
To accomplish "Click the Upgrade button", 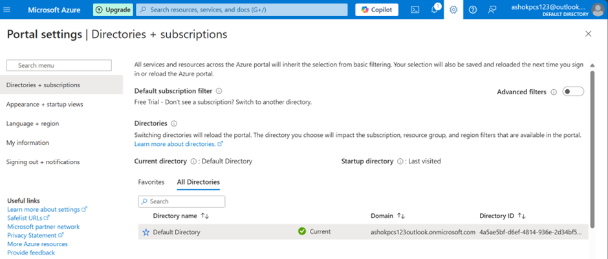I will (113, 10).
